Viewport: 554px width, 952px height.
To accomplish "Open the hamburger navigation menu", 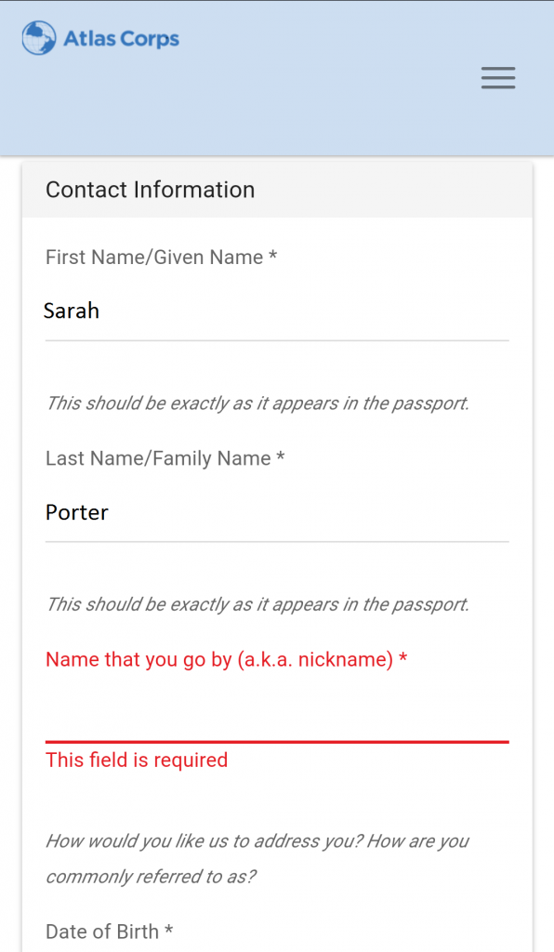I will 498,78.
